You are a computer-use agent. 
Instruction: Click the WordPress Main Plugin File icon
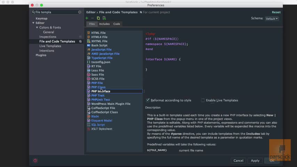pos(88,104)
